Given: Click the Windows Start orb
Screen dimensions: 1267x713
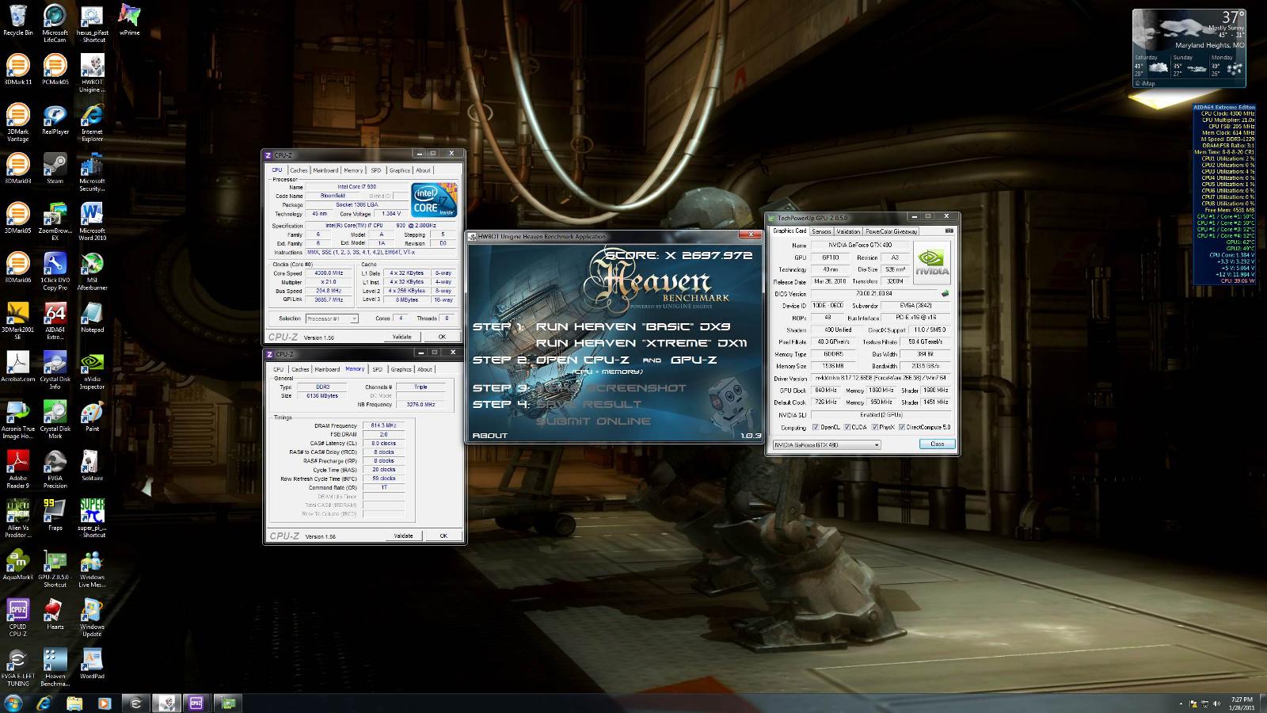Looking at the screenshot, I should (x=13, y=703).
